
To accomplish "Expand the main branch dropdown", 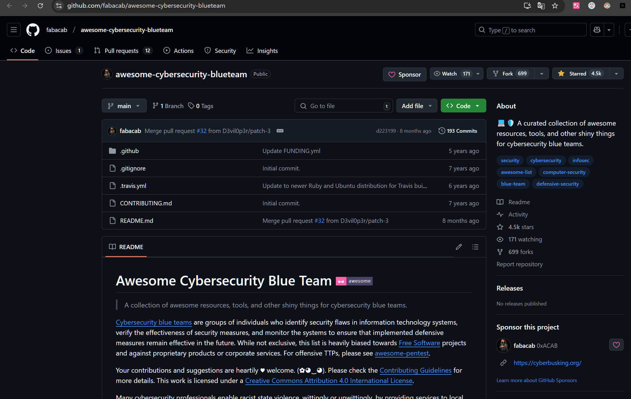I will point(124,106).
